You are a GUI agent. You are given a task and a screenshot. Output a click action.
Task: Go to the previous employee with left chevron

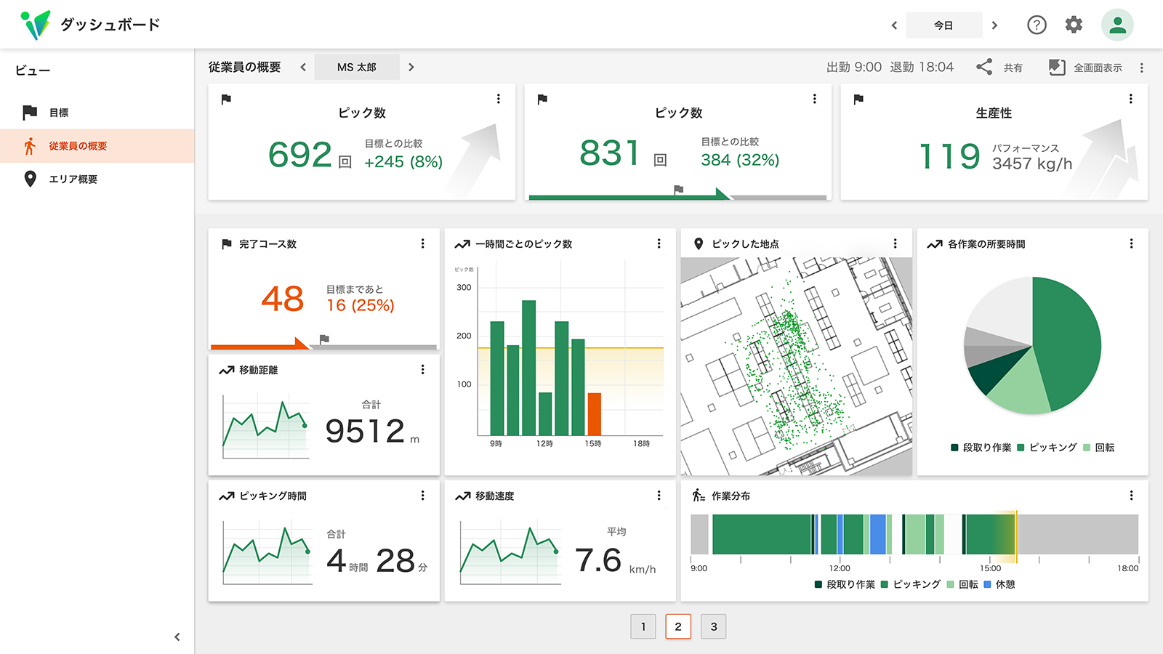(x=303, y=67)
